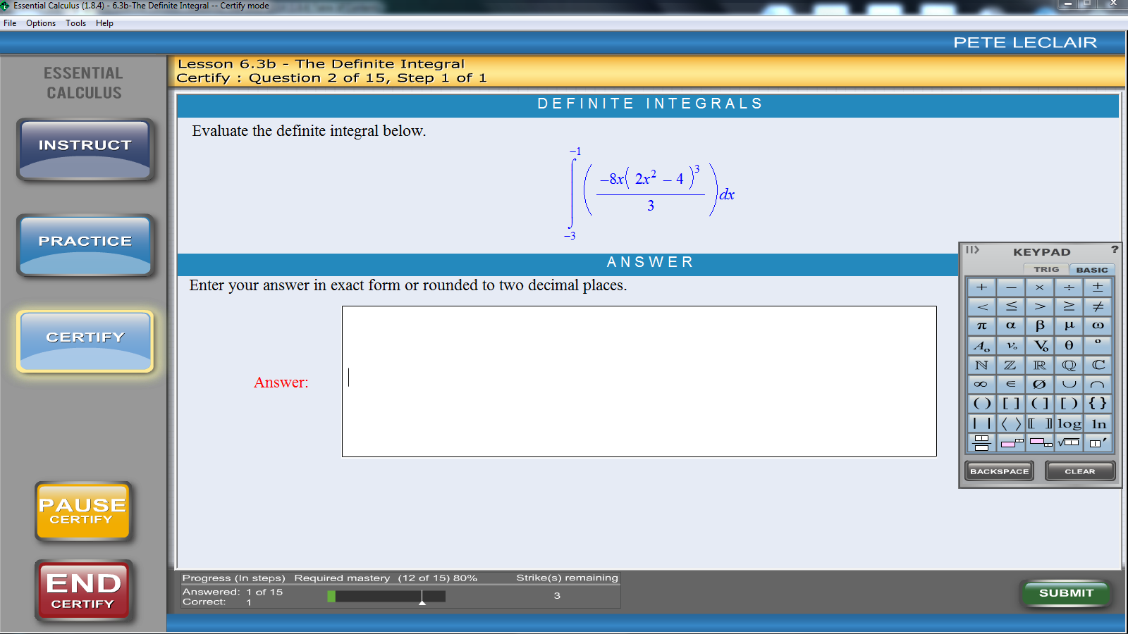The height and width of the screenshot is (634, 1128).
Task: Open the Tools menu
Action: click(75, 23)
